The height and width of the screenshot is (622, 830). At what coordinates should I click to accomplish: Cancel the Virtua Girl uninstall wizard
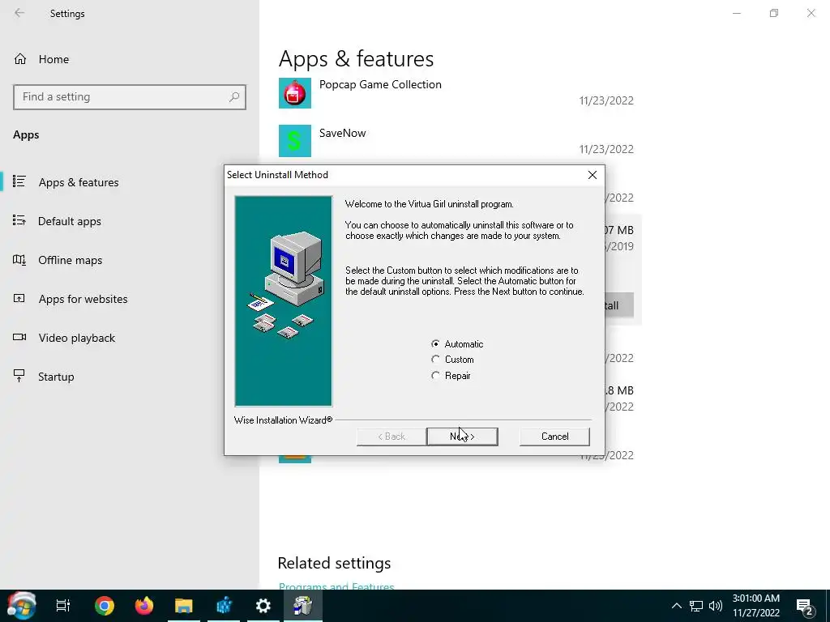(x=554, y=437)
